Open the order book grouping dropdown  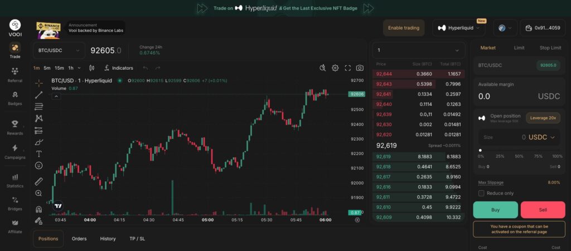pyautogui.click(x=418, y=50)
